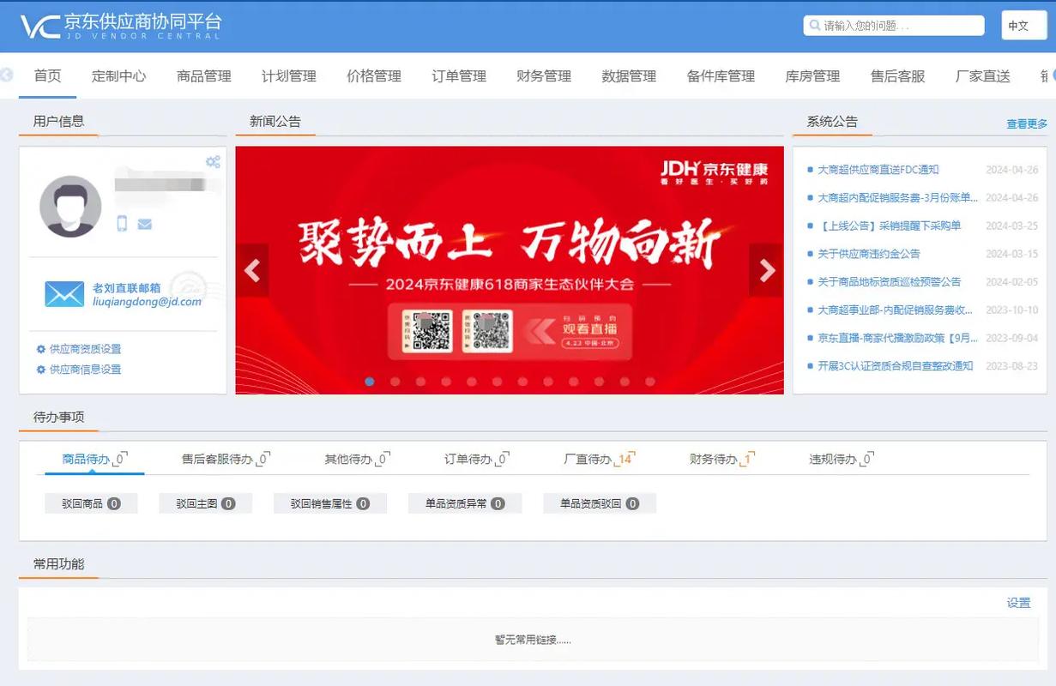Open the 2023-10-10 大商超事业部 announcement

pyautogui.click(x=895, y=310)
